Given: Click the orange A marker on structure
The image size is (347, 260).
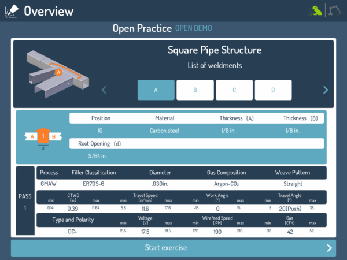Looking at the screenshot, I should coord(58,72).
